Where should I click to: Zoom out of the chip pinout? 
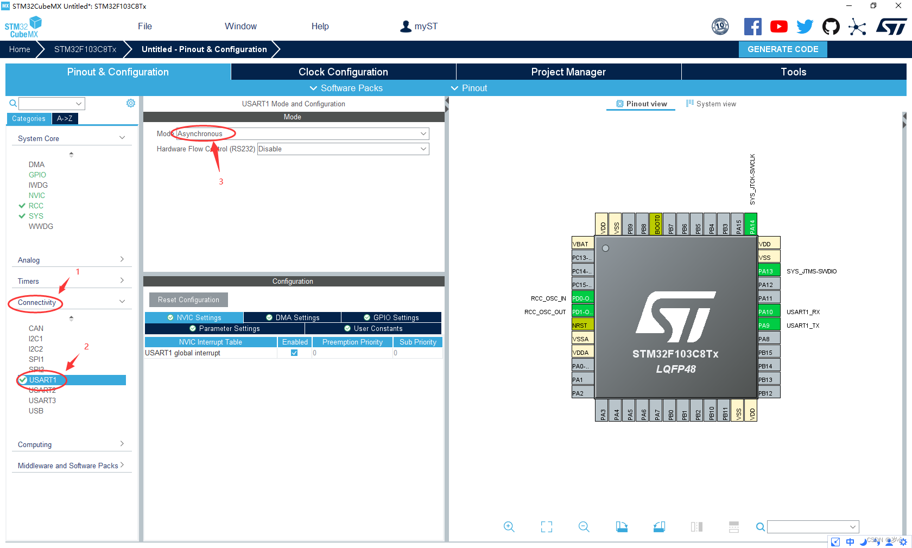click(584, 526)
